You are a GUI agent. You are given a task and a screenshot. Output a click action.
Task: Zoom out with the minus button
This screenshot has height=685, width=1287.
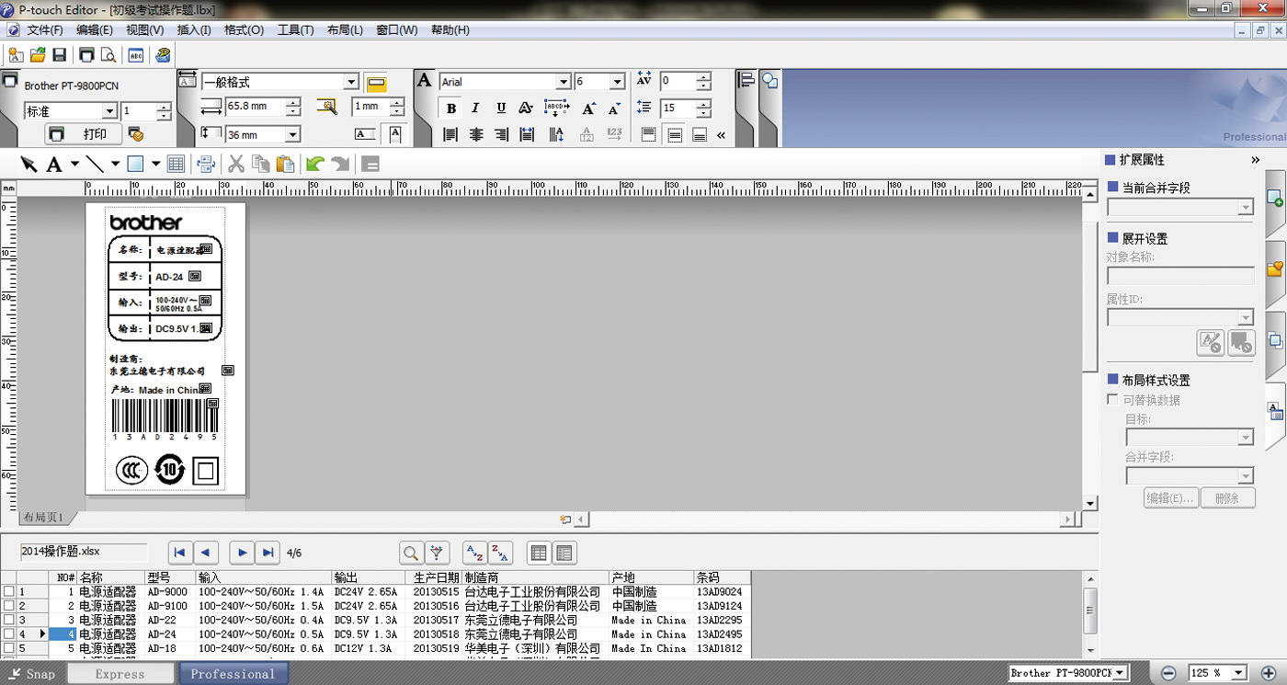1168,673
